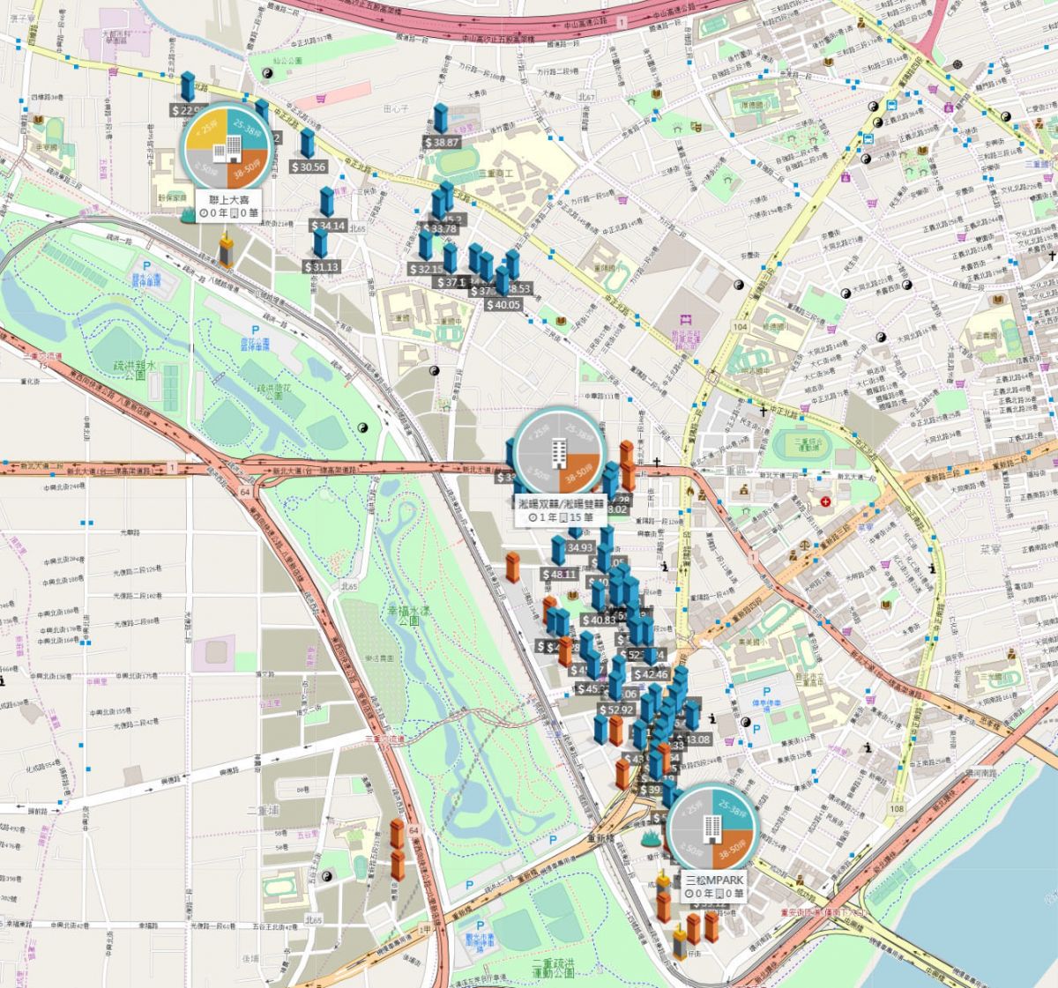Viewport: 1058px width, 988px height.
Task: Click the yin-yang temple icon near 仙公公園
Action: [x=268, y=74]
